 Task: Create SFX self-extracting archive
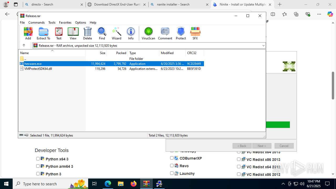(195, 33)
